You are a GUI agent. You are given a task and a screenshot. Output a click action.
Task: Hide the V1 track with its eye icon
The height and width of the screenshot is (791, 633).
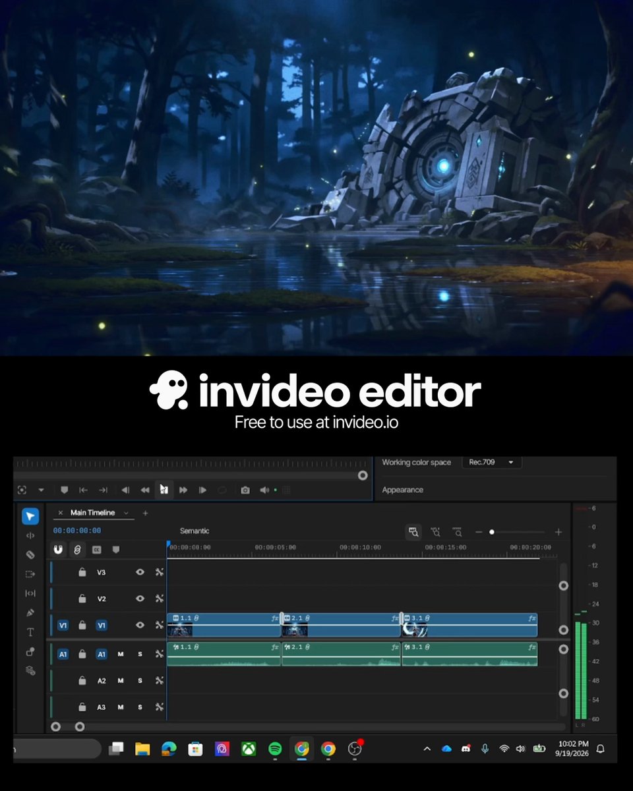(x=140, y=625)
